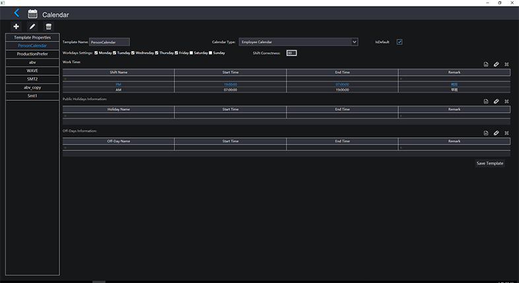Uncheck the Monday workday checkbox
Screen dimensions: 519x283
pyautogui.click(x=96, y=53)
